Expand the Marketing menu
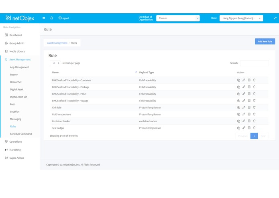Image resolution: width=279 pixels, height=198 pixels. (x=15, y=150)
